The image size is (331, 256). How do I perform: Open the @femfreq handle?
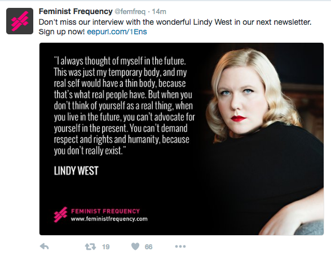click(130, 12)
